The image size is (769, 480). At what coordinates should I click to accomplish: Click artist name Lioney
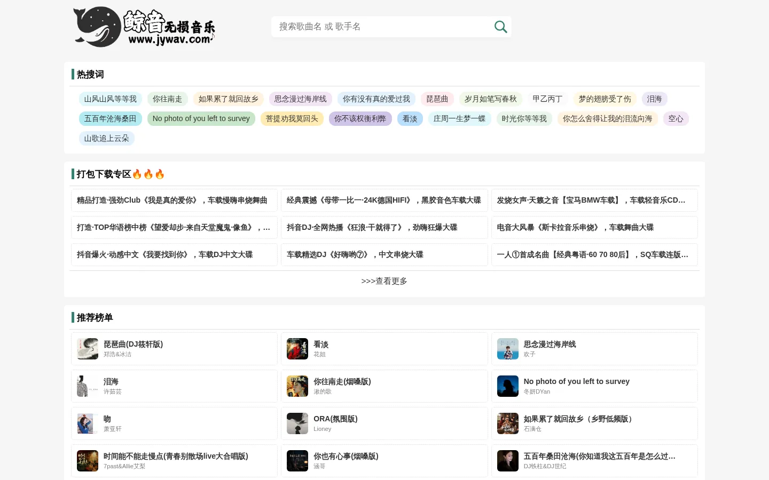click(322, 429)
